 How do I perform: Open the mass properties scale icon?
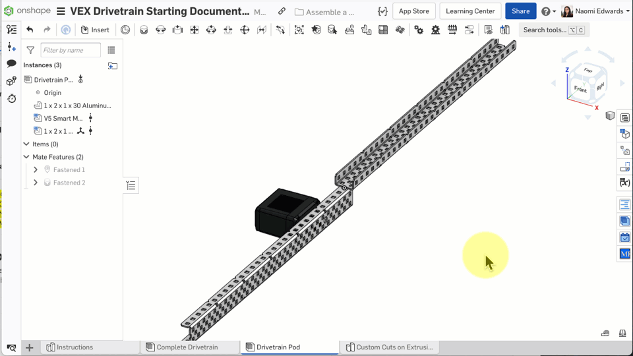(x=622, y=333)
